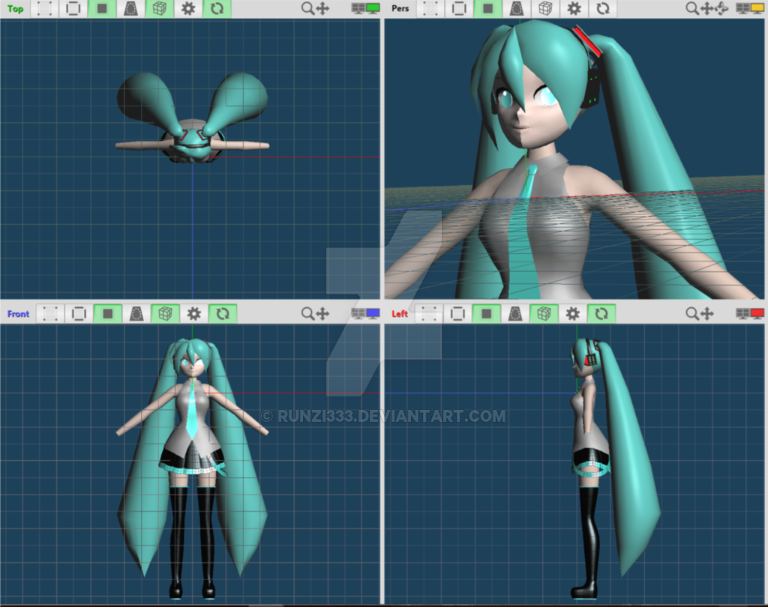768x607 pixels.
Task: Toggle perspective trapezoid icon in Left view
Action: coord(514,314)
